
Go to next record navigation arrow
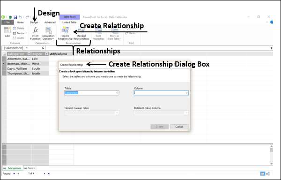click(44, 173)
